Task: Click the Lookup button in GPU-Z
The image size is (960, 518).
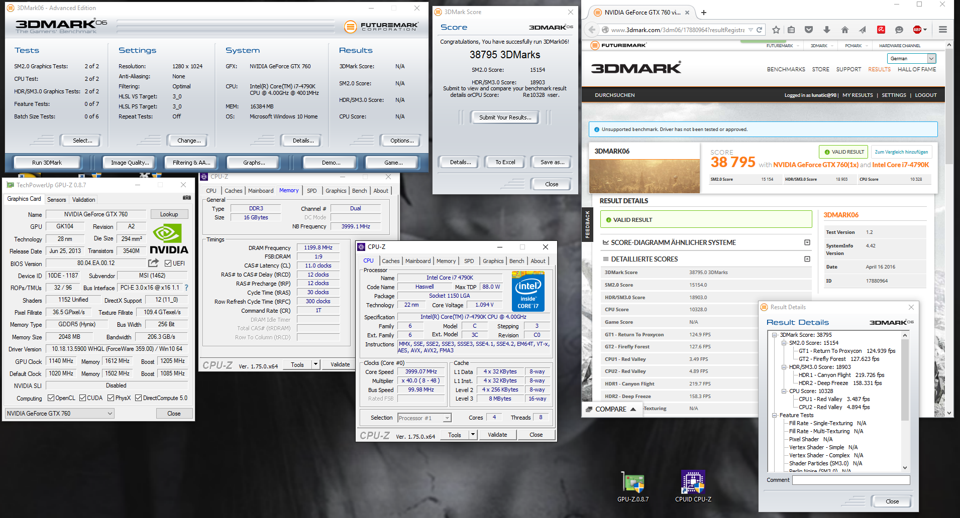Action: click(169, 214)
